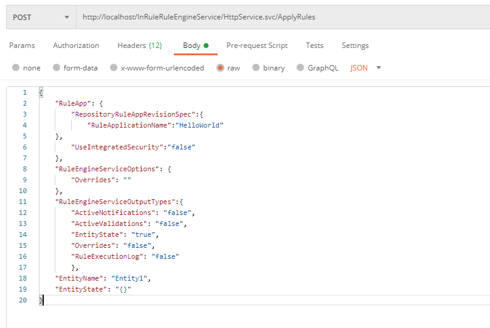This screenshot has width=490, height=328.
Task: Select x-www-form-urlencoded body type
Action: pyautogui.click(x=114, y=68)
